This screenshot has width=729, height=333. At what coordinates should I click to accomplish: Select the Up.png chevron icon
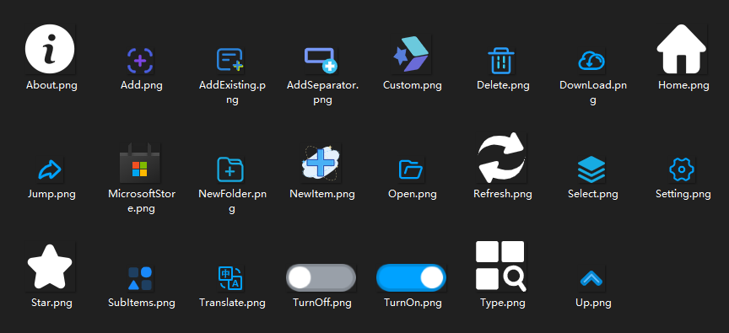[x=591, y=279]
